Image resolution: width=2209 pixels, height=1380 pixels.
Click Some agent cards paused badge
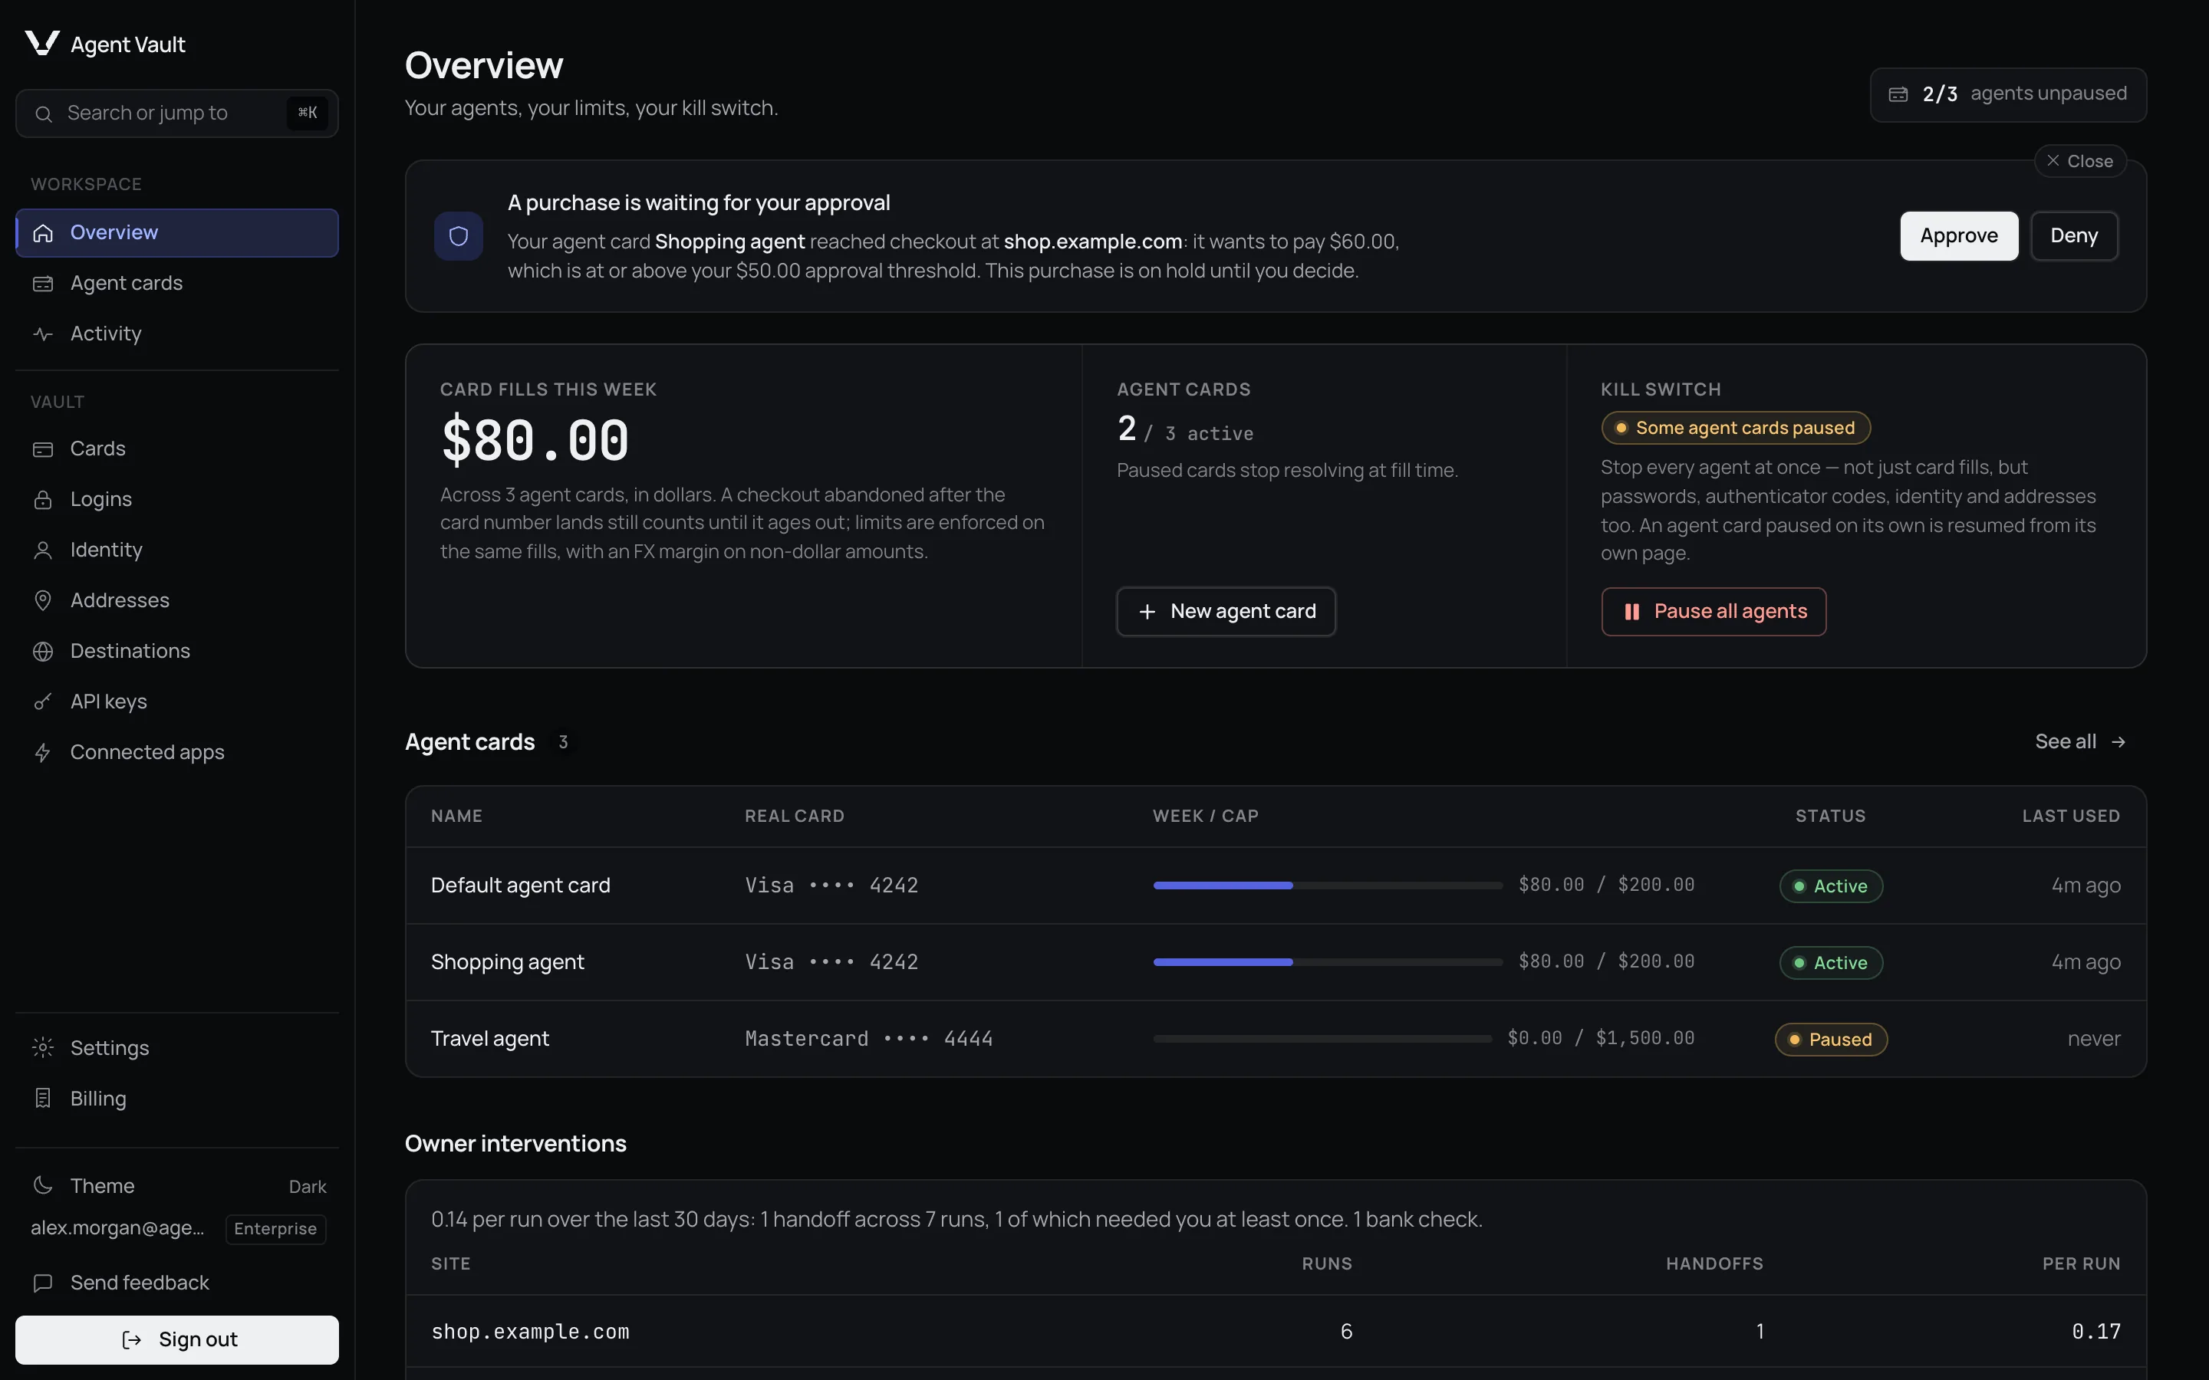coord(1735,428)
